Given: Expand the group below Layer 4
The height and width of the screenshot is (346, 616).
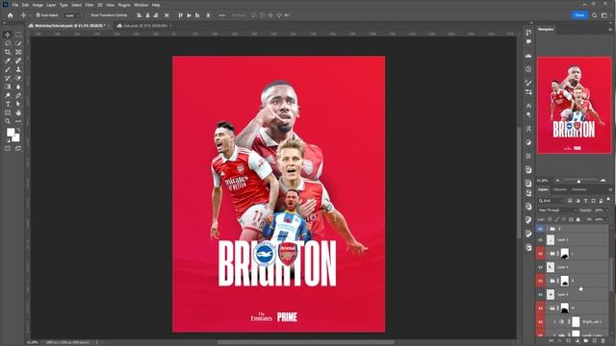Looking at the screenshot, I should (548, 281).
